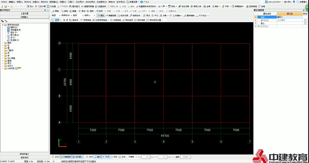The height and width of the screenshot is (163, 309).
Task: Tick the 旋转 rotation checkbox
Action: tap(173, 157)
